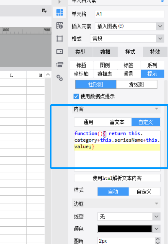Choose 通用 content mode
Viewport: 168px width, 244px height.
[x=88, y=122]
